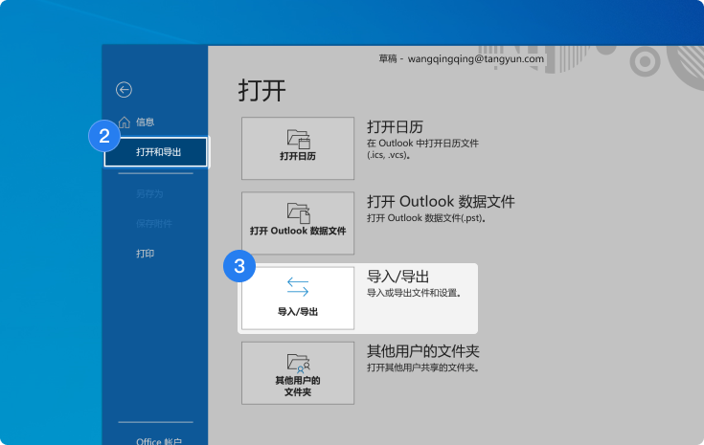
Task: Click the 打开日历 tile button
Action: pyautogui.click(x=298, y=148)
